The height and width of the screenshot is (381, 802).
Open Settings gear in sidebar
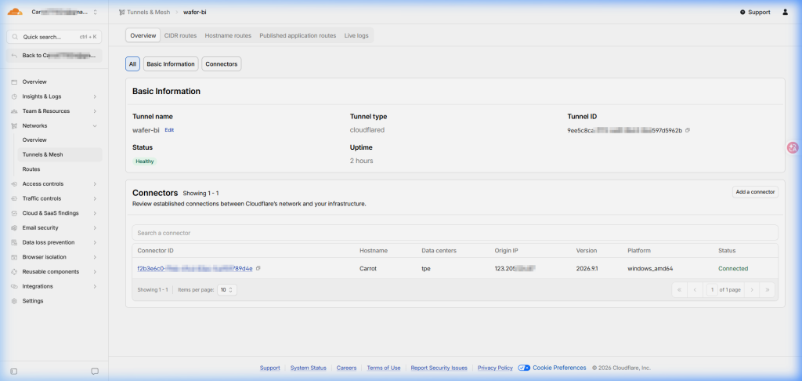click(x=14, y=301)
